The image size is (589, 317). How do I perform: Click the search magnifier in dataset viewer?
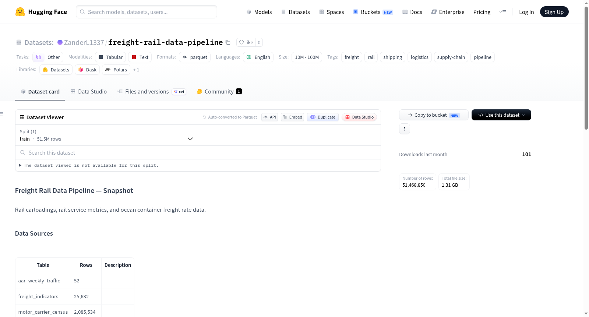click(x=23, y=152)
